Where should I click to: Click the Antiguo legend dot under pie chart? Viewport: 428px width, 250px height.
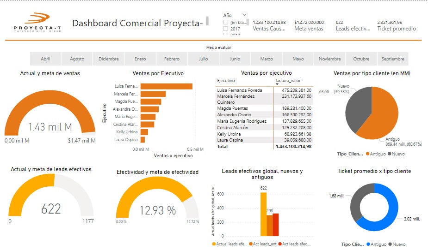click(368, 154)
